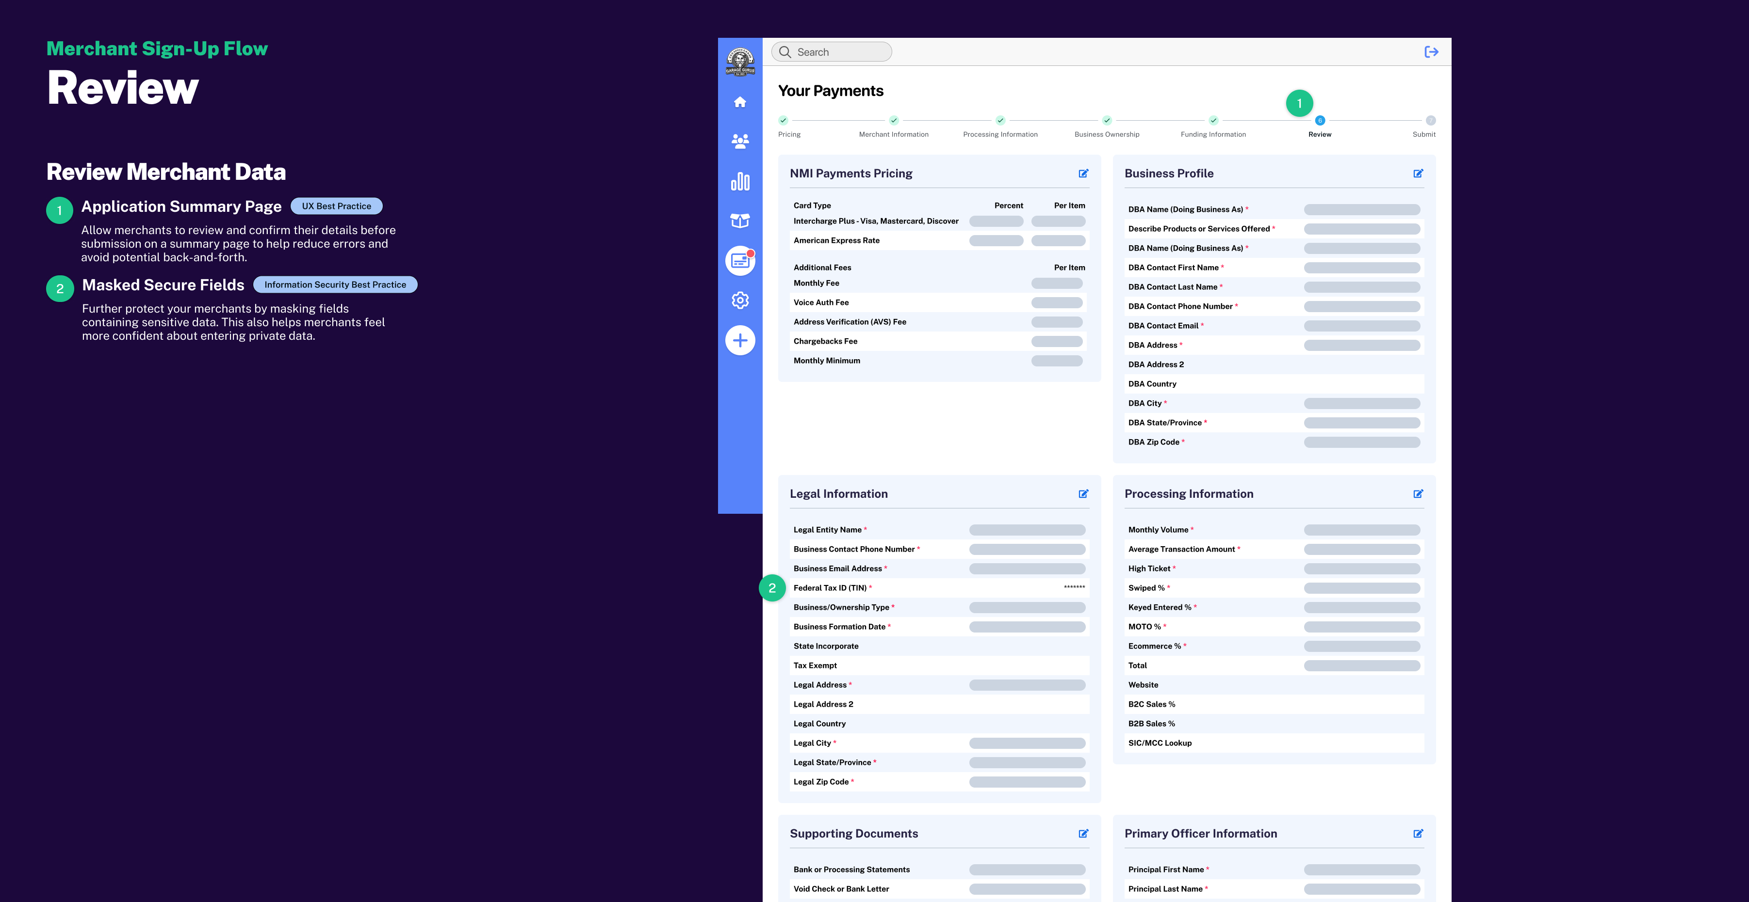Edit the Legal Information section
1749x902 pixels.
pos(1084,494)
